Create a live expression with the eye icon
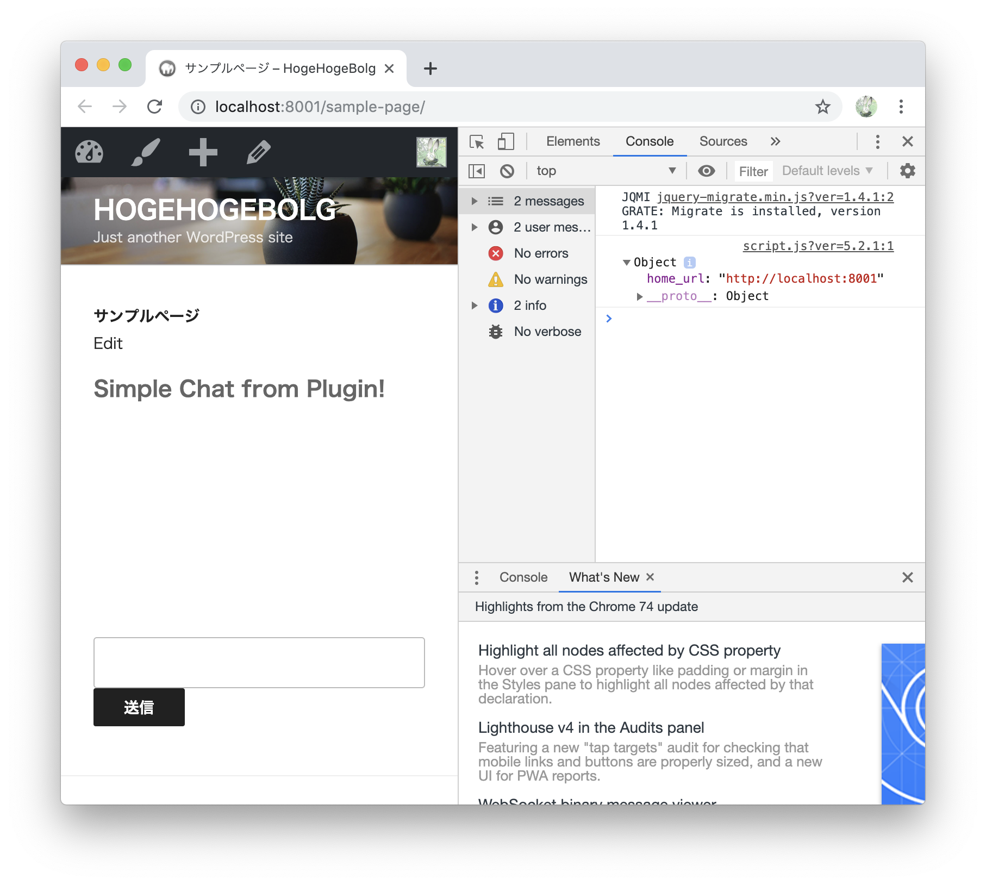 (707, 171)
